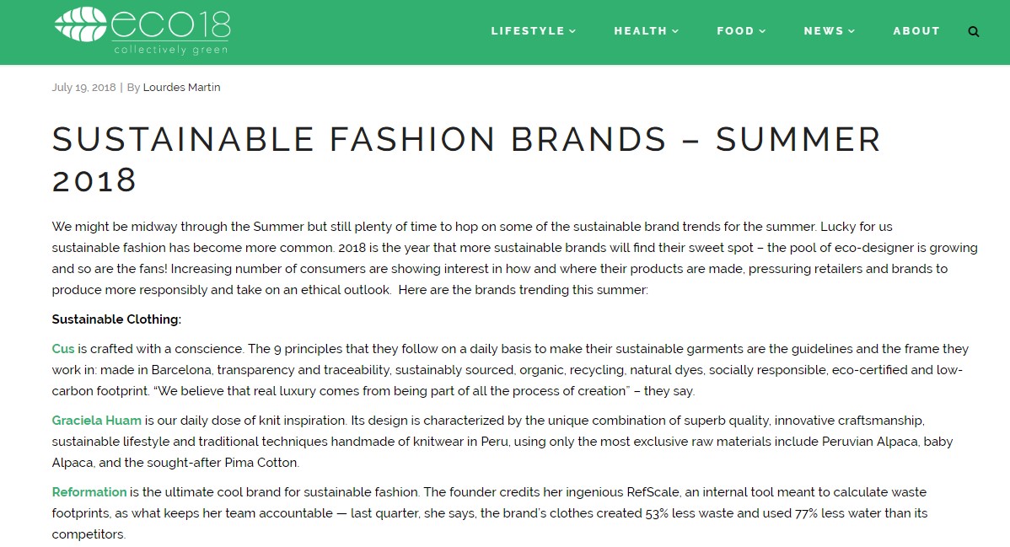Click the 'collectively green' tagline
1010x547 pixels.
click(x=170, y=49)
